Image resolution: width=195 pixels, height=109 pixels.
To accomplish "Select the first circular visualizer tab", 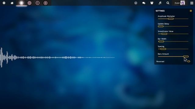I will click(x=21, y=3).
